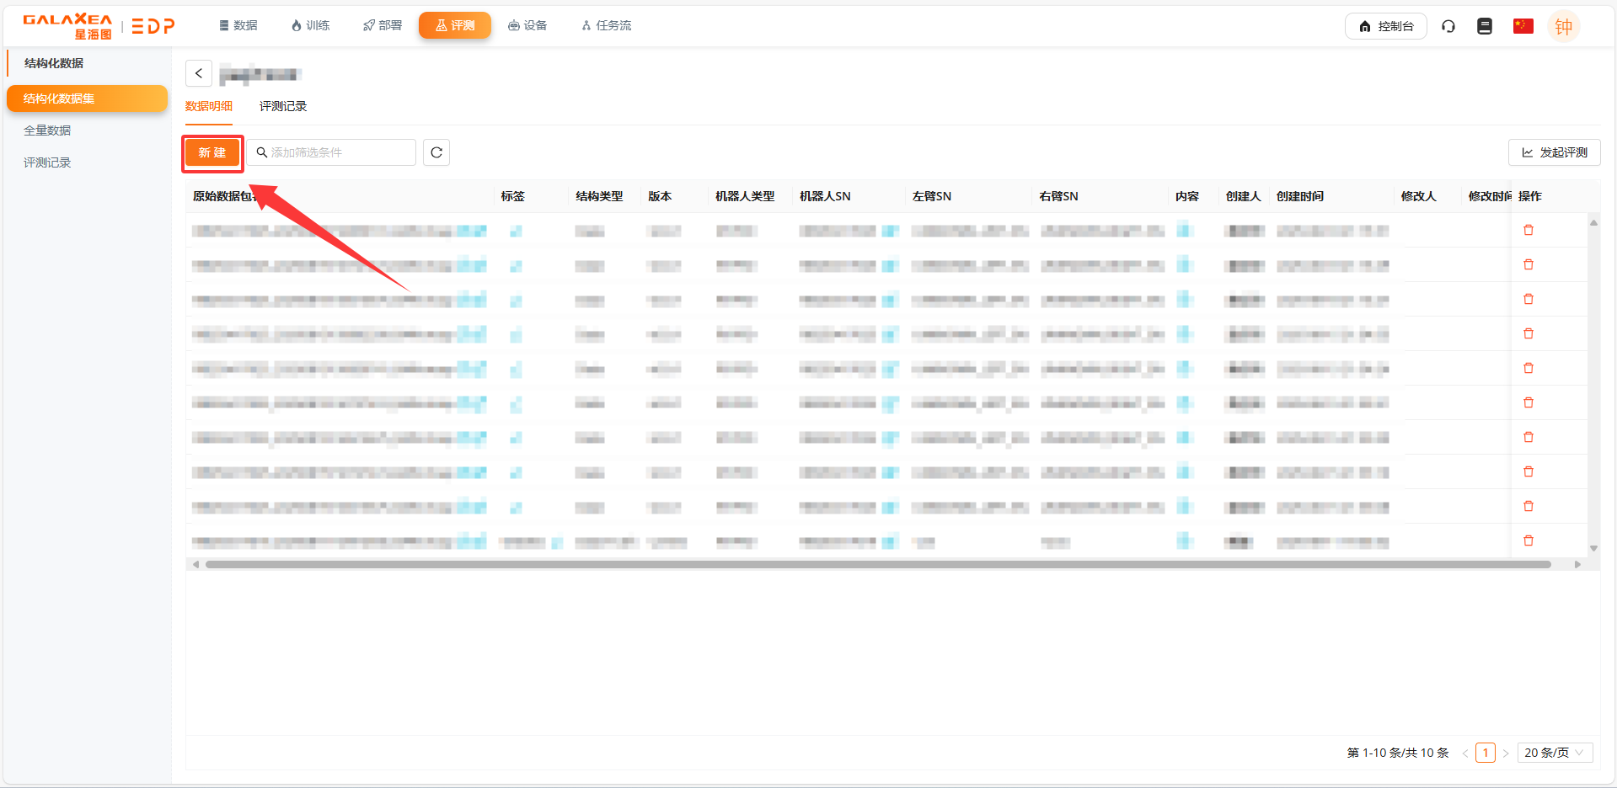1617x788 pixels.
Task: Click the horizontal table scrollbar
Action: (876, 564)
